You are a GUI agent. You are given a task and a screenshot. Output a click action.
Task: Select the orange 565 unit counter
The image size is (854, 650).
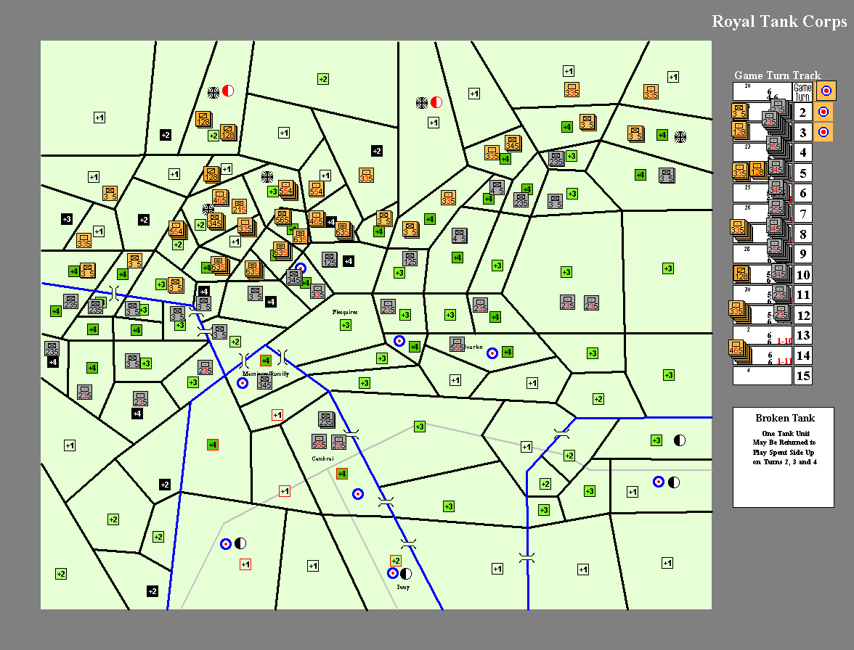tap(282, 217)
